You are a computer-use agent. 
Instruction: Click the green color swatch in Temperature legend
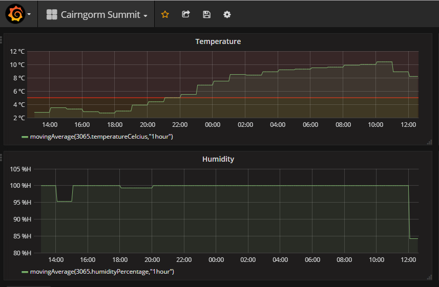coord(25,137)
